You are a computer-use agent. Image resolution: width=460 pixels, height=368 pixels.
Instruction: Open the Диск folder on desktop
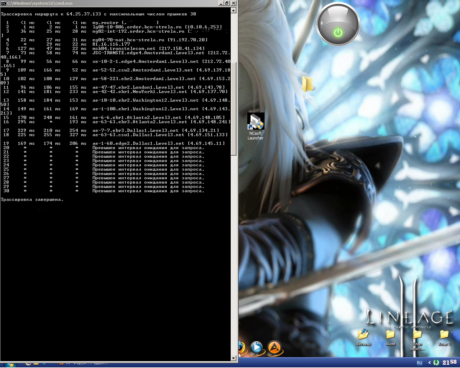pos(308,87)
